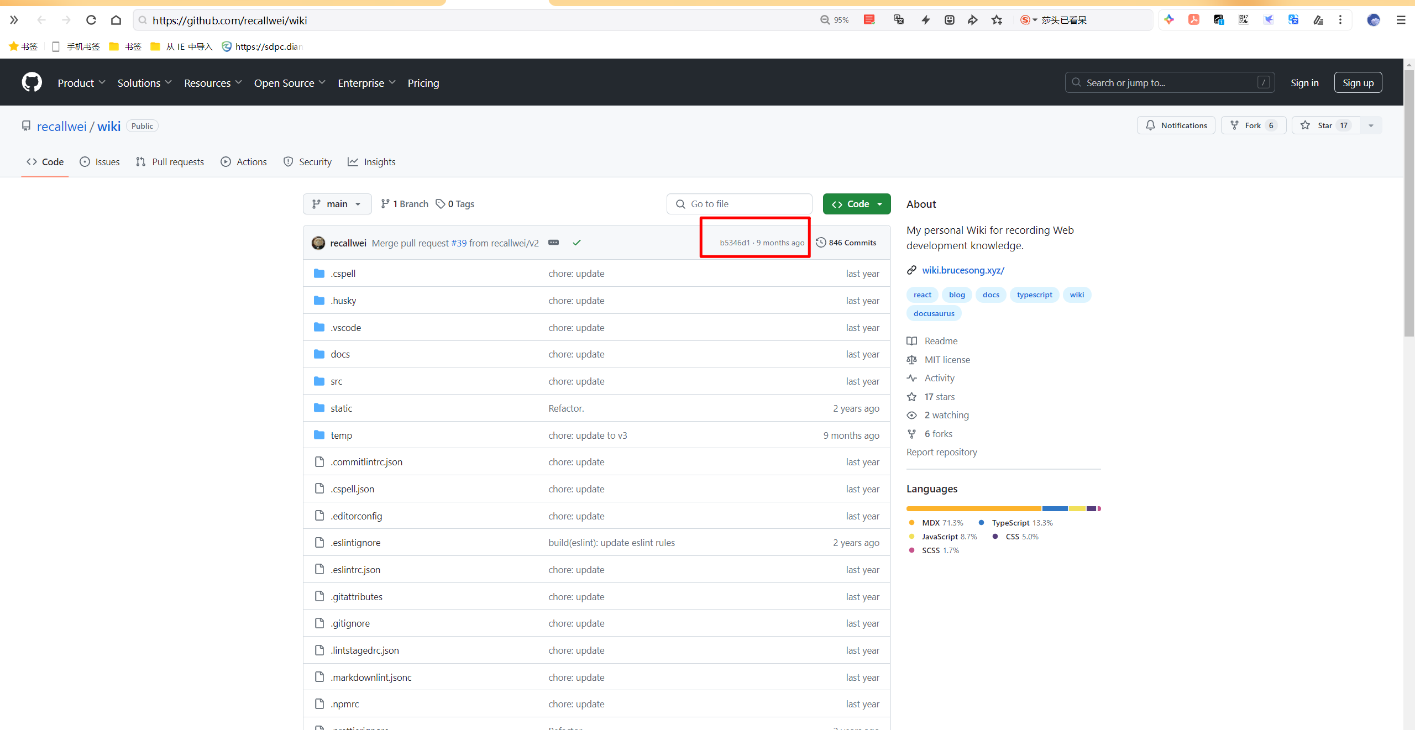Image resolution: width=1415 pixels, height=730 pixels.
Task: Switch to the Code tab
Action: coord(45,162)
